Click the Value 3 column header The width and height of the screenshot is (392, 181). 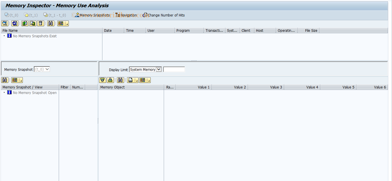click(266, 87)
